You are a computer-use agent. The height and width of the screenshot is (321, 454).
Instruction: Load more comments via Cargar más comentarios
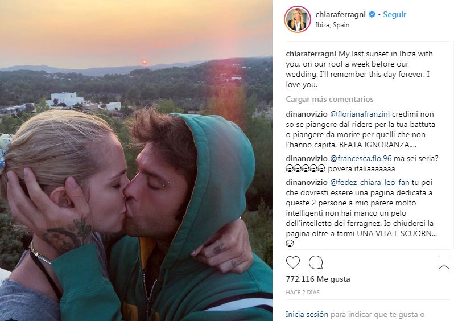[x=329, y=99]
